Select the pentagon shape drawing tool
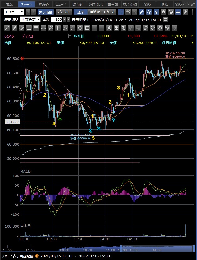Image resolution: width=197 pixels, height=260 pixels. click(x=73, y=28)
